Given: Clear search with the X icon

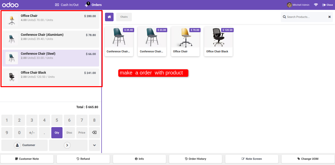Looking at the screenshot, I should pyautogui.click(x=329, y=17).
